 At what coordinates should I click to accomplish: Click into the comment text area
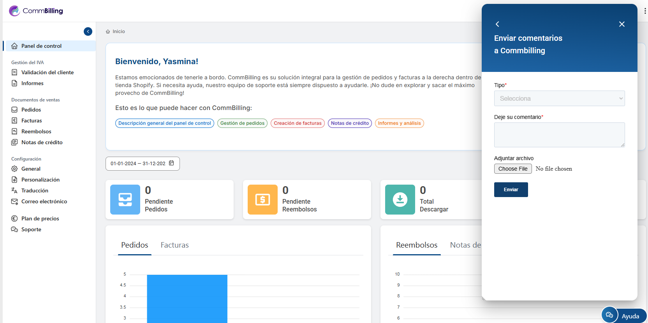coord(559,134)
